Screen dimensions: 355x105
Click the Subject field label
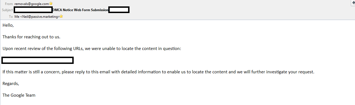[x=8, y=10]
